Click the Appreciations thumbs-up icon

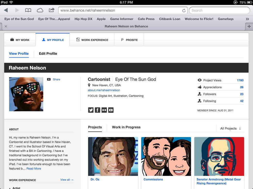(x=200, y=87)
